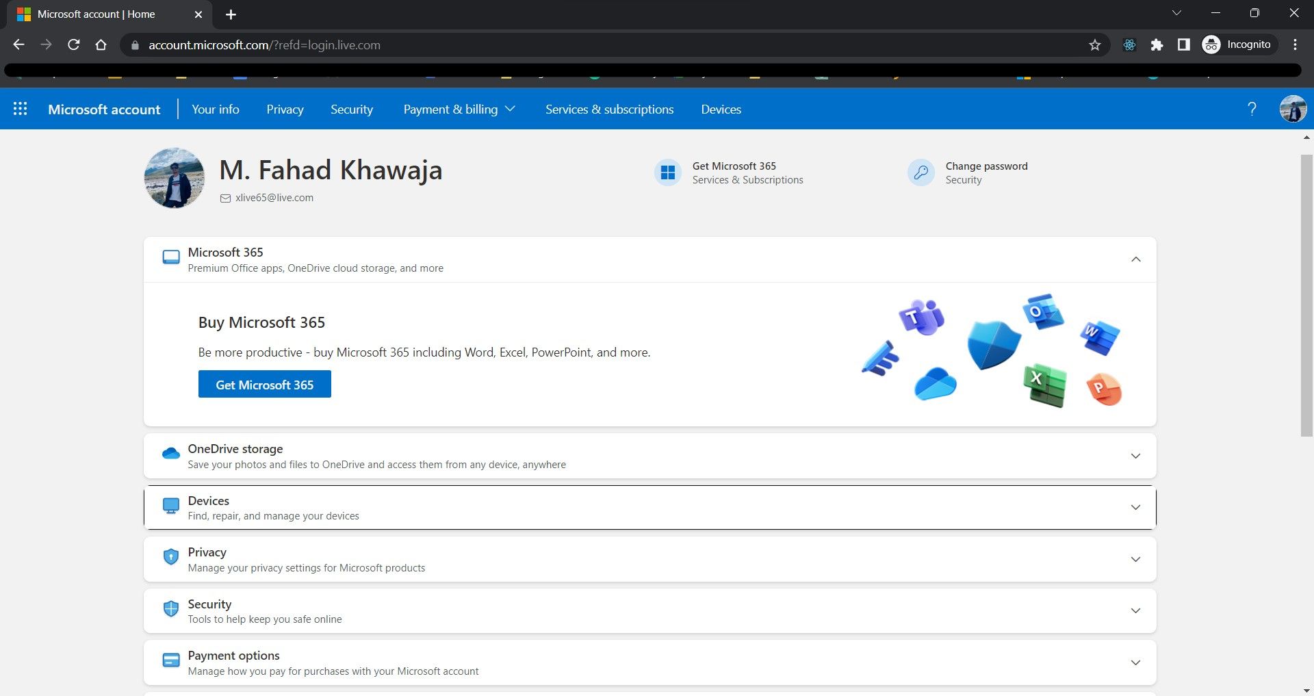
Task: Click the Security shield icon
Action: [x=170, y=608]
